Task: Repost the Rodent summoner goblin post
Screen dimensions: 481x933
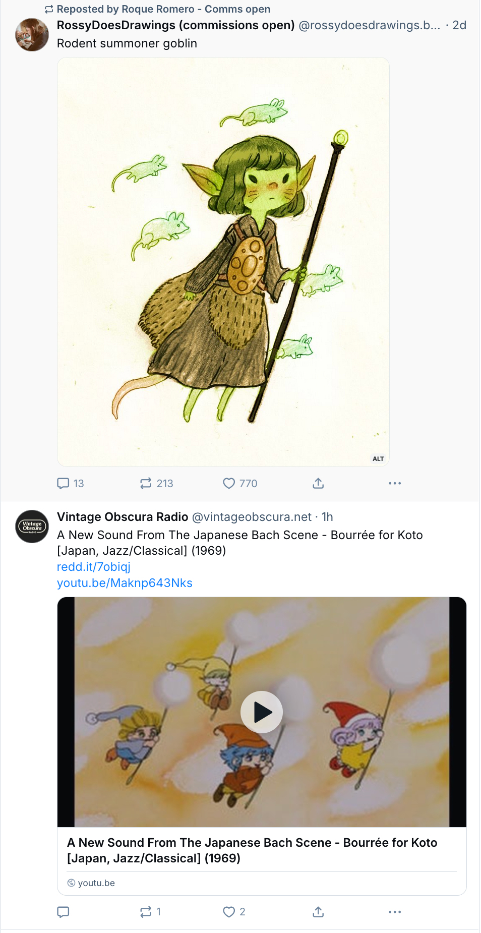Action: pyautogui.click(x=146, y=484)
